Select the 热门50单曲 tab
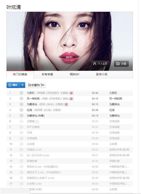141x194 pixels. [20, 74]
